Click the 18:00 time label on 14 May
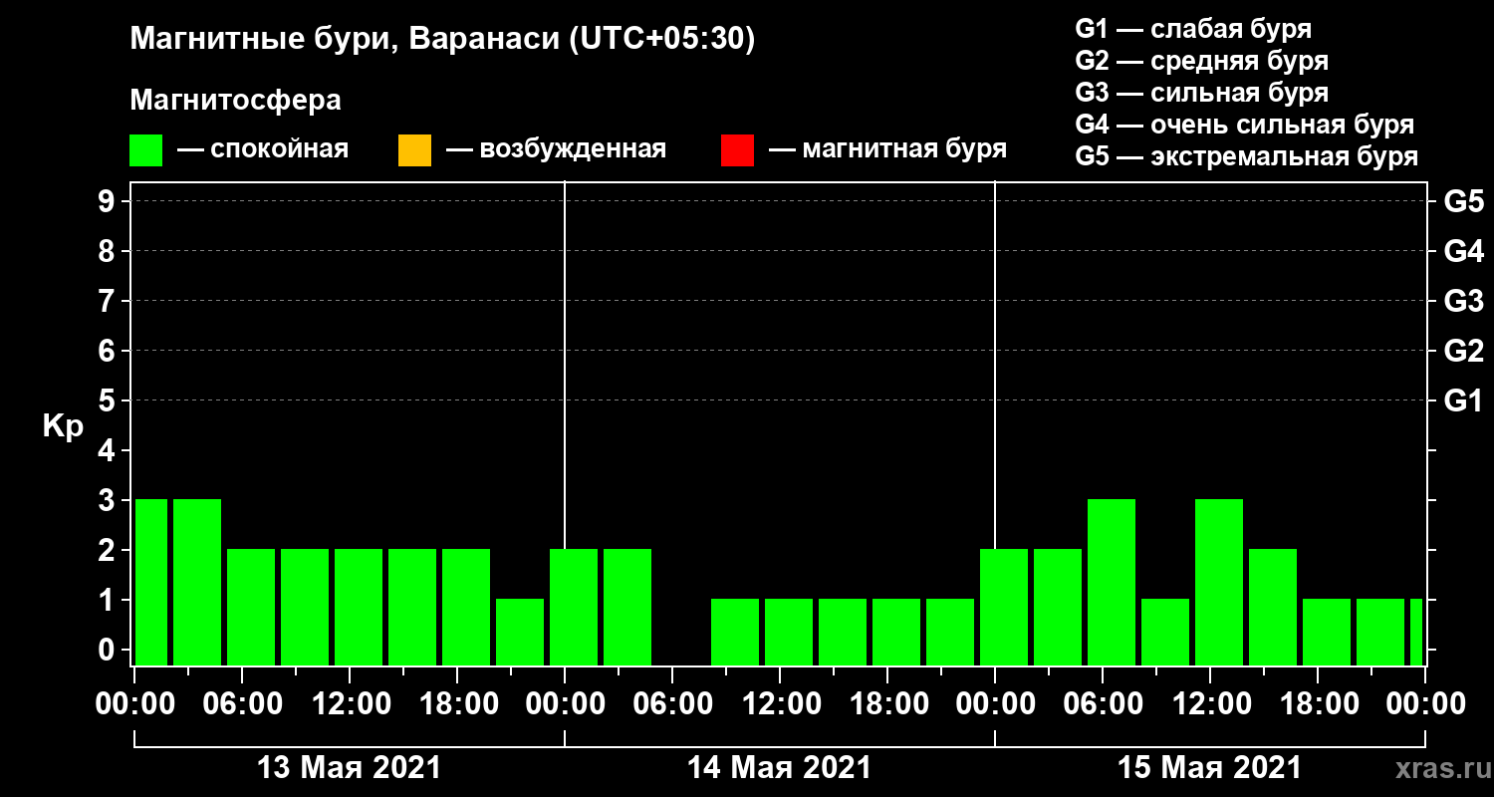1494x797 pixels. (x=887, y=704)
